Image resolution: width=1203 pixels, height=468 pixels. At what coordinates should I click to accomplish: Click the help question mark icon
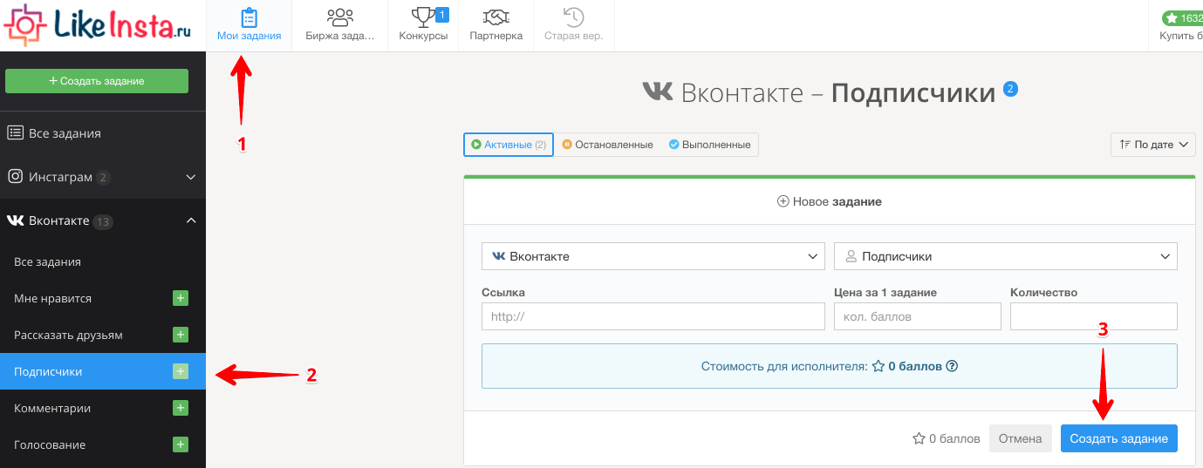(x=952, y=366)
